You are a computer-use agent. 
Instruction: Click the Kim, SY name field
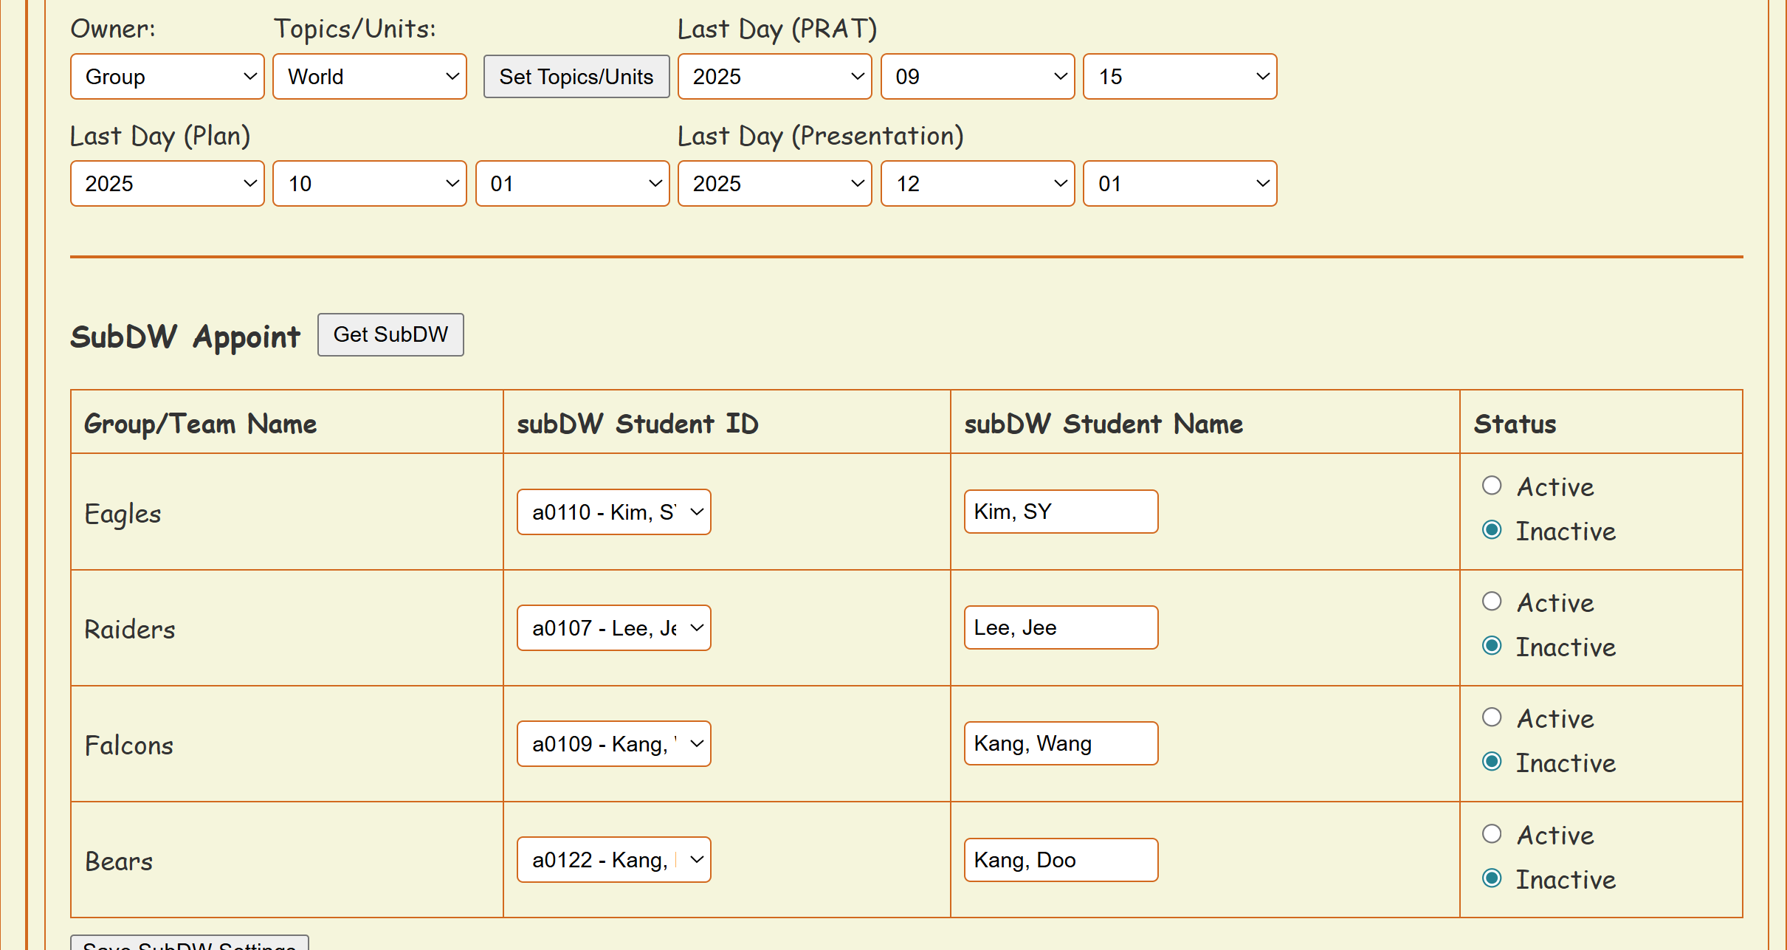[x=1060, y=512]
